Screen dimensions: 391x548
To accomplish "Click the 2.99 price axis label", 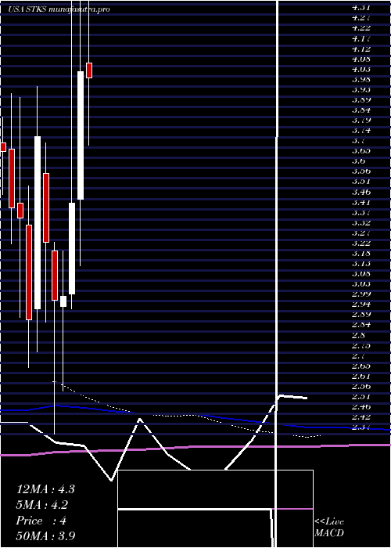I will [361, 294].
